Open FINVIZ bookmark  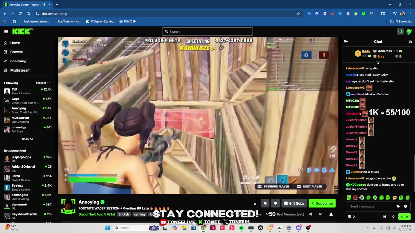[x=127, y=22]
